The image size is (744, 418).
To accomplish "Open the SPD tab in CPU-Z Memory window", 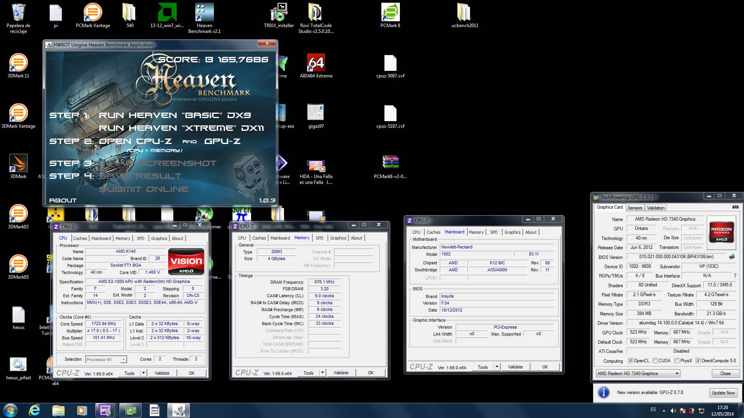I will tap(319, 238).
